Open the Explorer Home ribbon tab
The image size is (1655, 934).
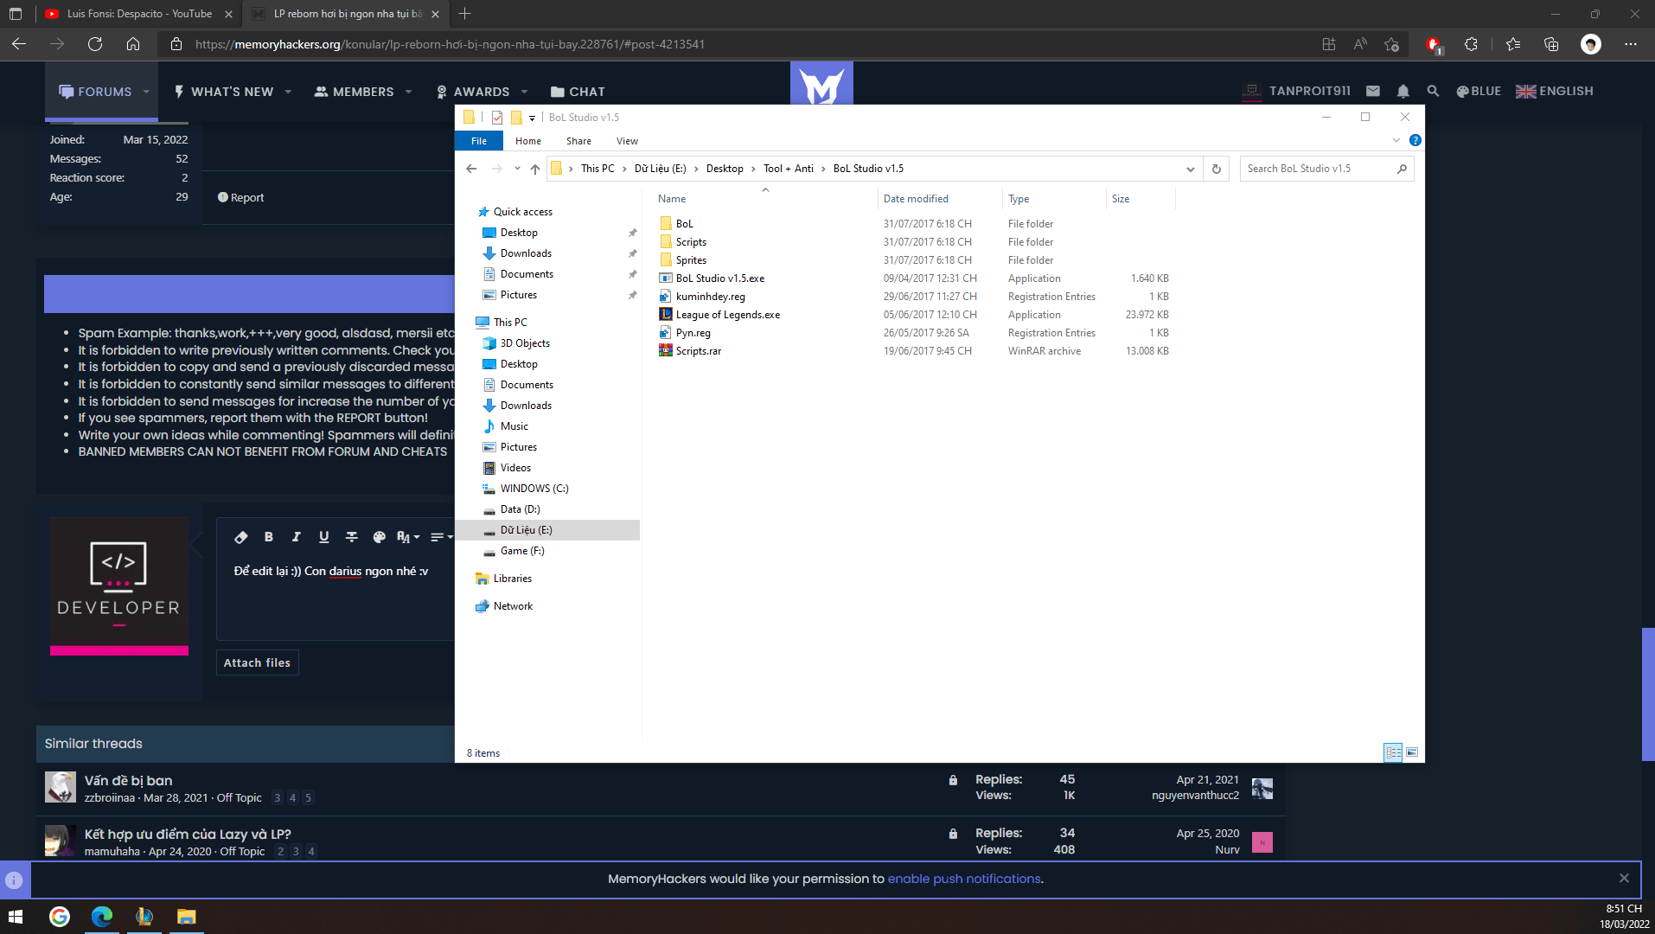(528, 141)
